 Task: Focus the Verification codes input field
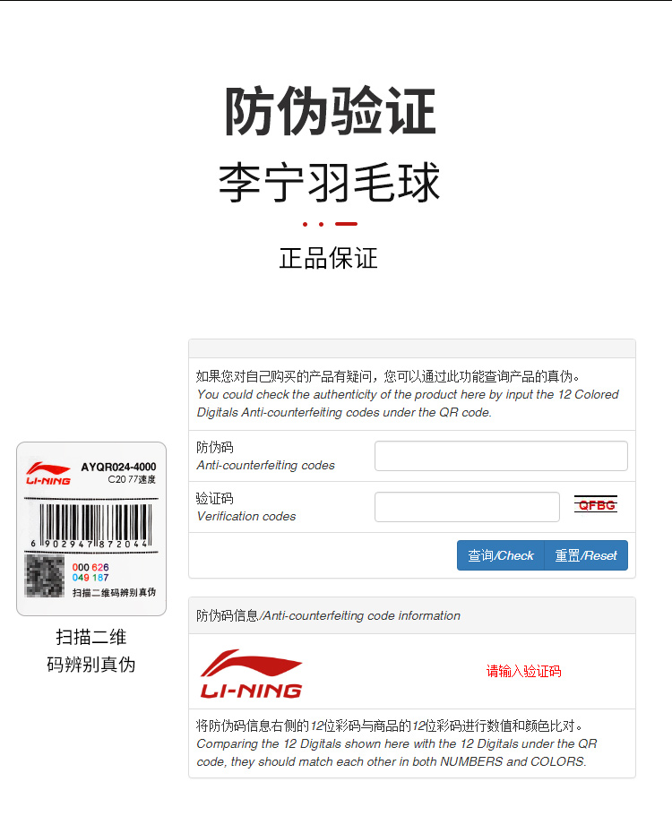[x=467, y=507]
